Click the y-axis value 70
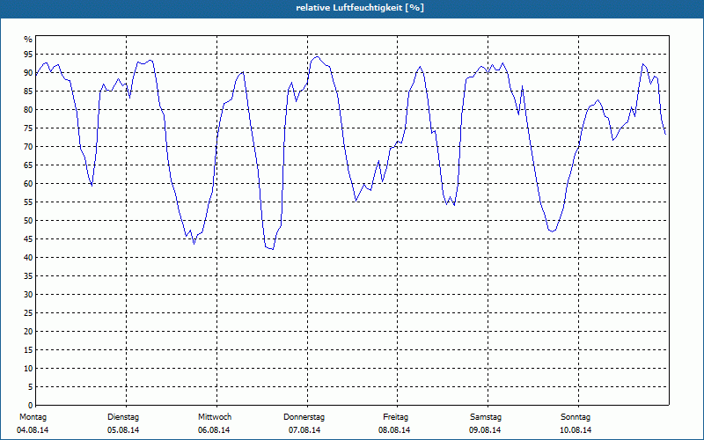Screen dimensions: 704x440 tap(28, 147)
